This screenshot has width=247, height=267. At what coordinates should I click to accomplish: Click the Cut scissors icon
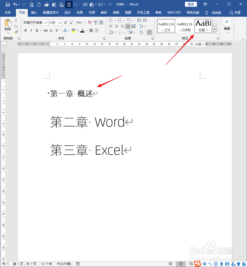coord(16,20)
